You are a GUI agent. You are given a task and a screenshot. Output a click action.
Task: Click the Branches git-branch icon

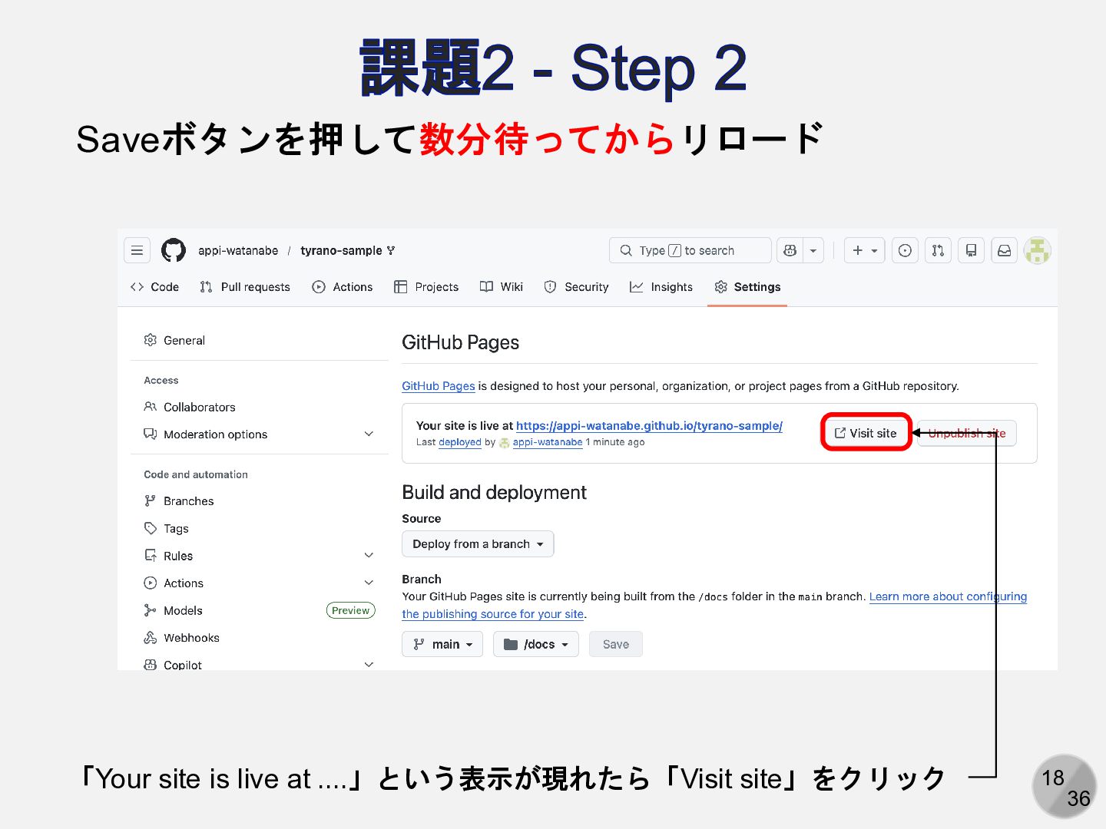[151, 501]
